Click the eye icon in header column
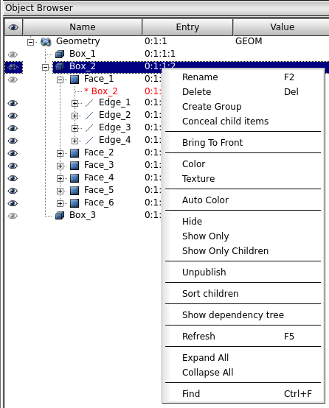The height and width of the screenshot is (408, 329). click(13, 27)
